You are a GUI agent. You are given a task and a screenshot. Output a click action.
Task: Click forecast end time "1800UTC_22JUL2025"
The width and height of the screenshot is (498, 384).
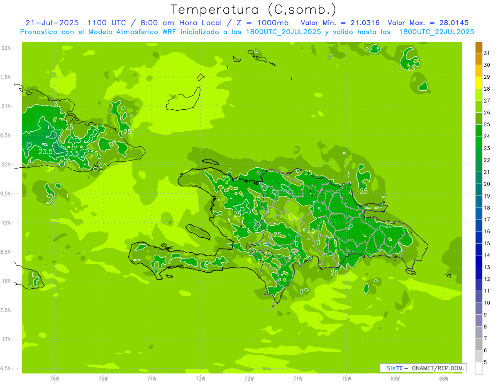[437, 32]
